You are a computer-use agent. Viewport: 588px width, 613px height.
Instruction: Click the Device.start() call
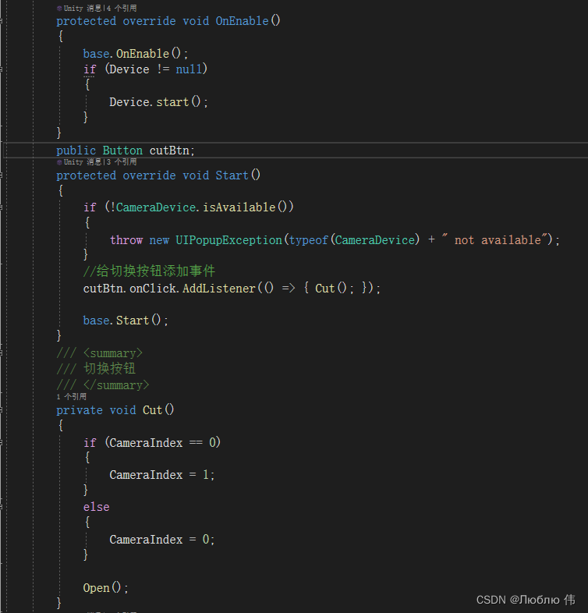point(158,102)
